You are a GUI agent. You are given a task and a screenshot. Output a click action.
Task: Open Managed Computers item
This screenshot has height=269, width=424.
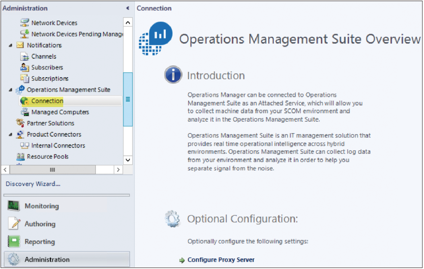(60, 112)
